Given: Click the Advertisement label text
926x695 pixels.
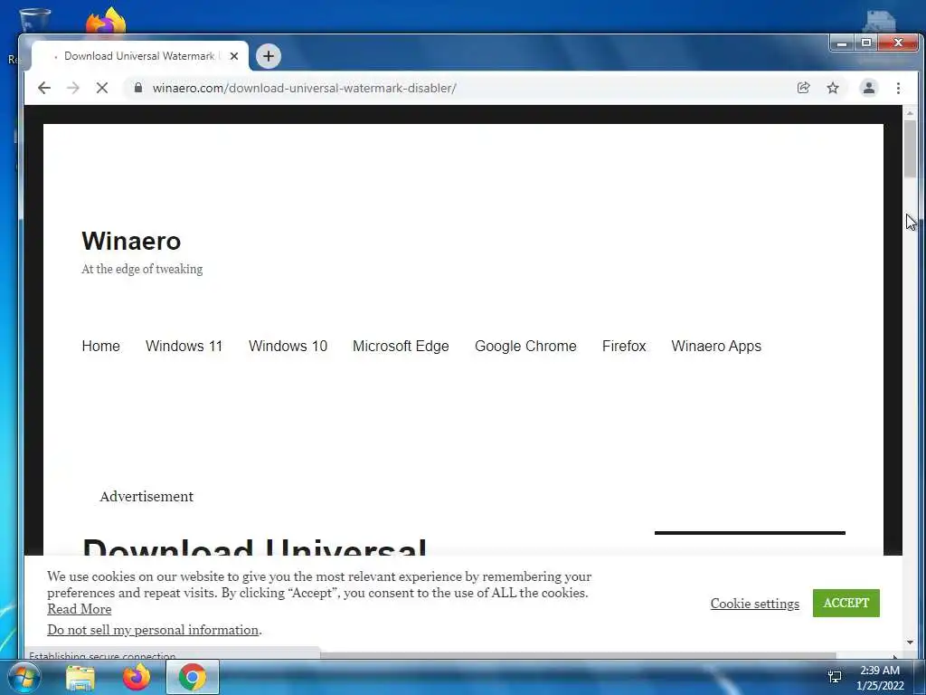Looking at the screenshot, I should [146, 497].
